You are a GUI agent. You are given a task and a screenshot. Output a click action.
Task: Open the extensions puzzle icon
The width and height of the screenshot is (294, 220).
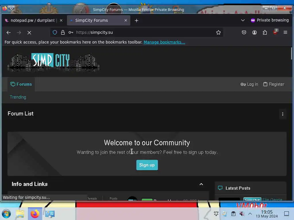[265, 32]
